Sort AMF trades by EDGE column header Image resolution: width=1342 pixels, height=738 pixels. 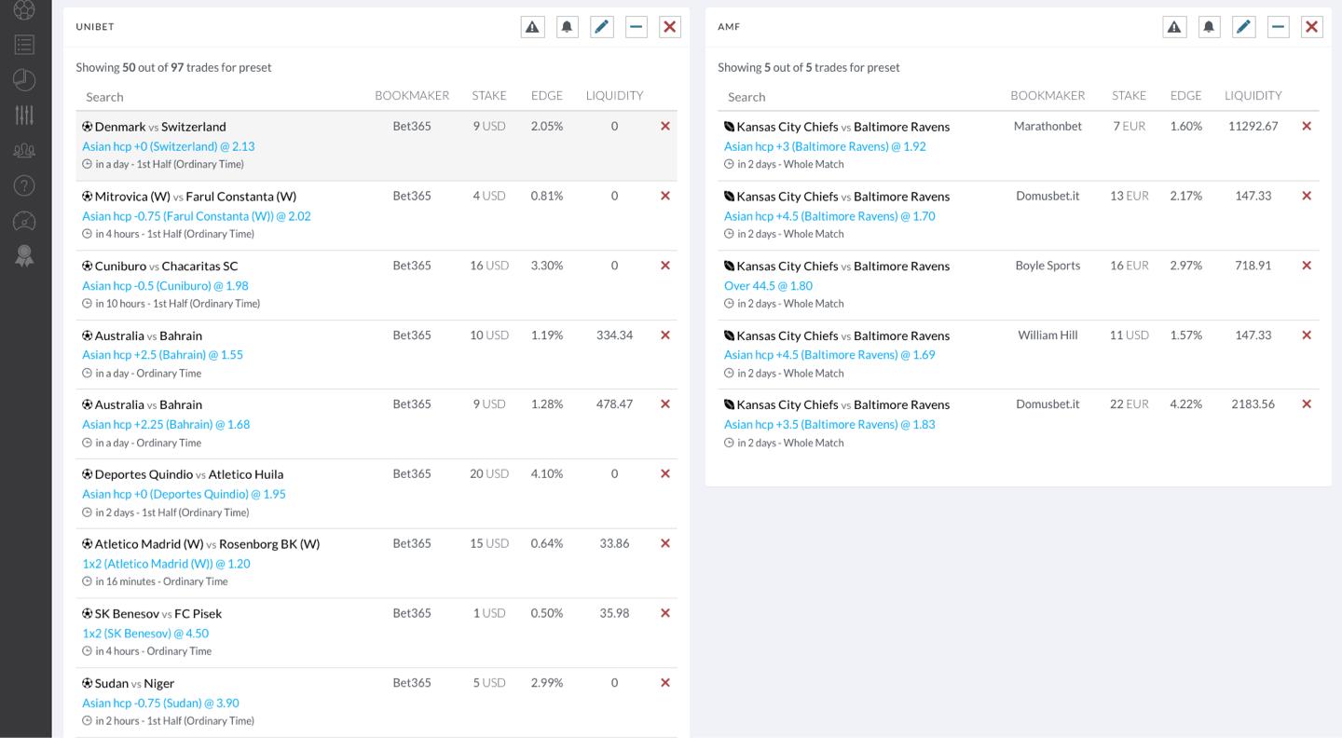(1185, 95)
